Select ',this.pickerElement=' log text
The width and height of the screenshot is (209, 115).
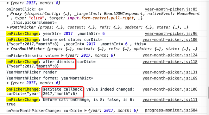point(34,22)
